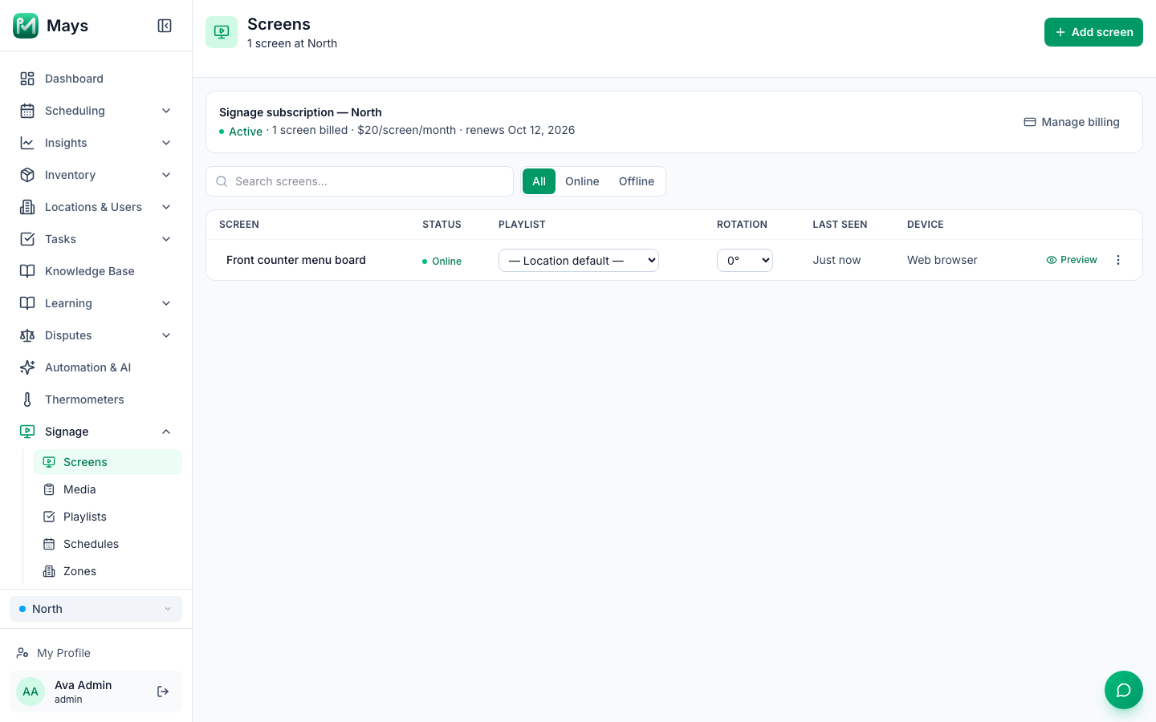This screenshot has width=1156, height=722.
Task: Expand the Insights menu chevron
Action: pos(166,143)
